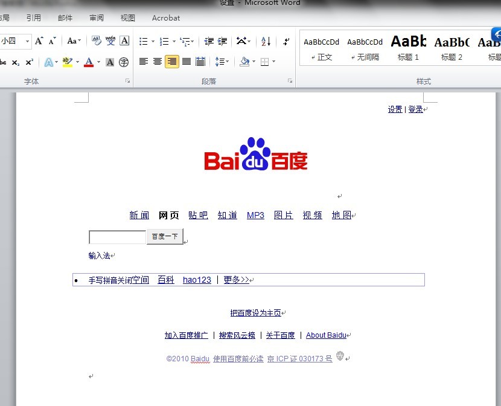Apply the 标题 1 style
This screenshot has width=501, height=406.
pyautogui.click(x=408, y=49)
